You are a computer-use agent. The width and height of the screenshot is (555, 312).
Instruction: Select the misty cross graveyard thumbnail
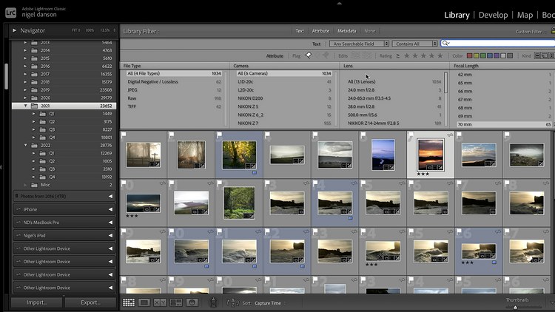click(143, 155)
